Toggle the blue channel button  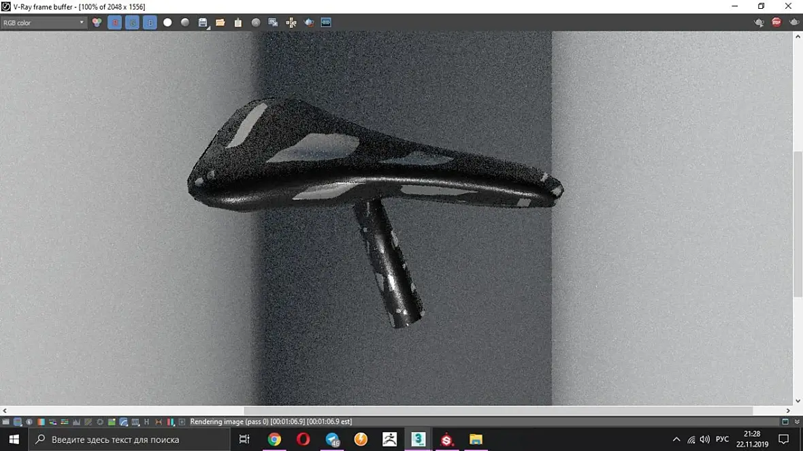(150, 22)
